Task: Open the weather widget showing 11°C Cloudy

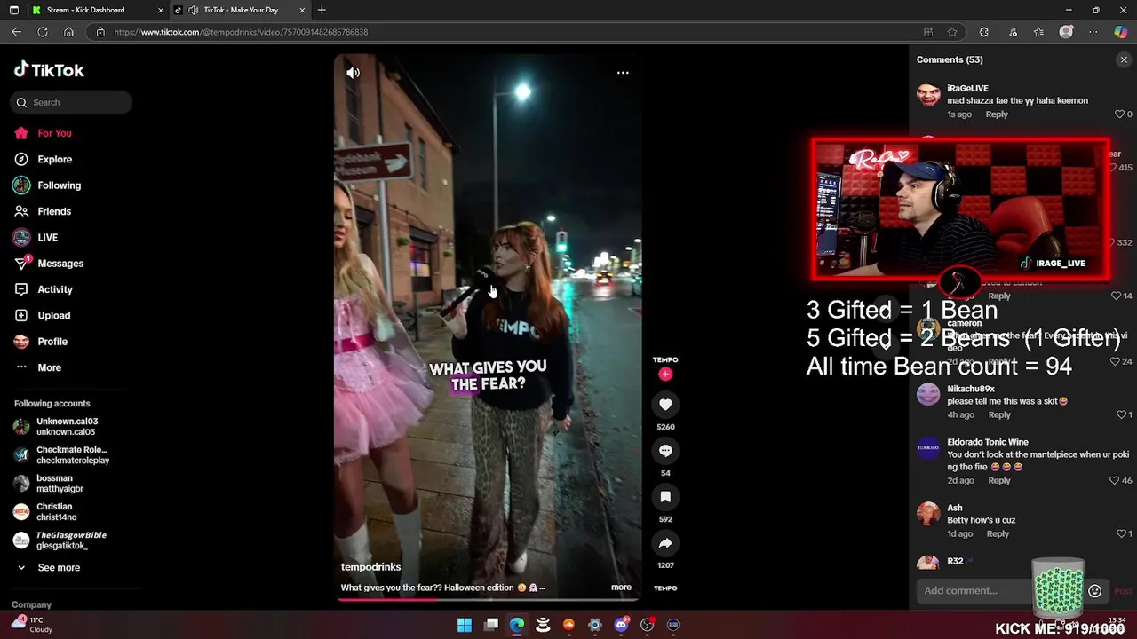Action: click(31, 625)
